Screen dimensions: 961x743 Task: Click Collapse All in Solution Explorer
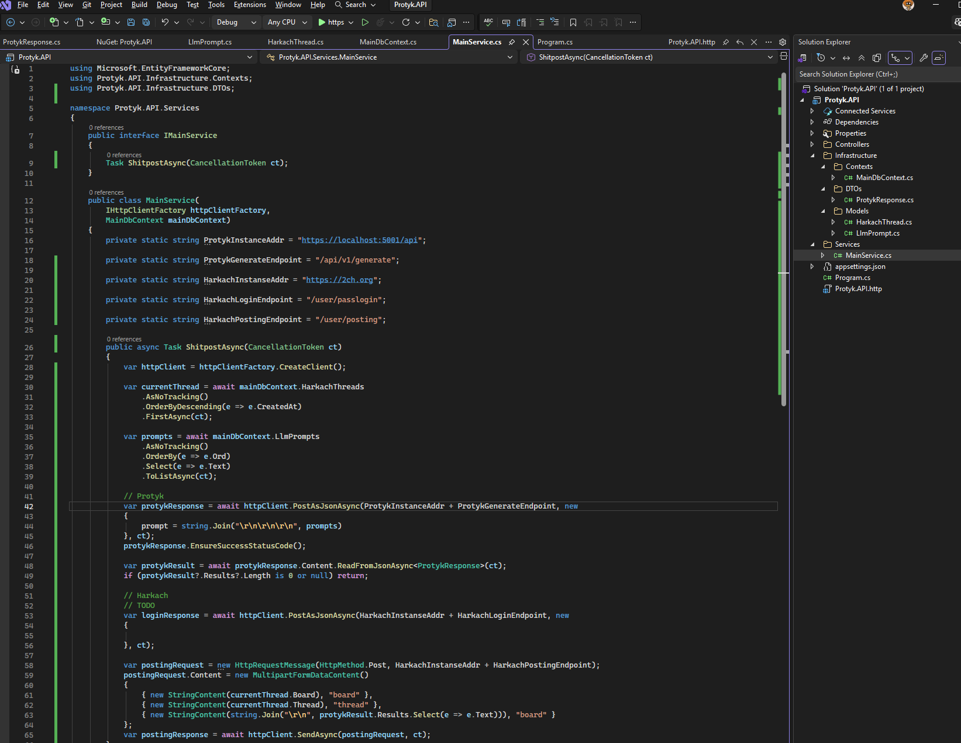pos(862,58)
